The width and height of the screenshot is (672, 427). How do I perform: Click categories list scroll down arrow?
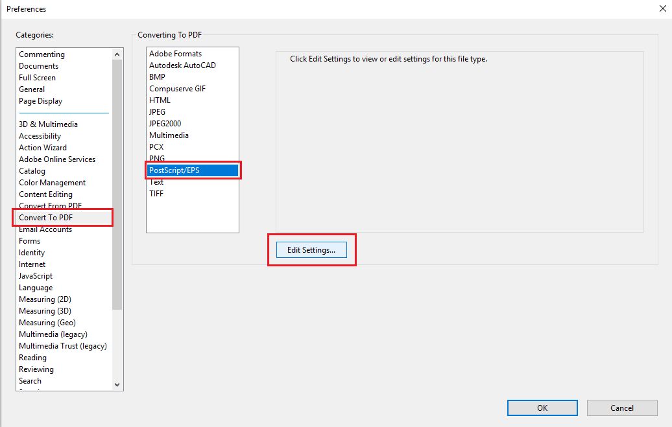[117, 385]
